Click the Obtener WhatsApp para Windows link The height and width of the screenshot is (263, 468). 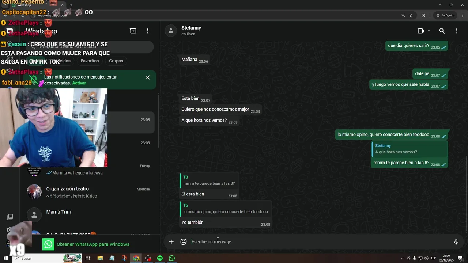[93, 244]
